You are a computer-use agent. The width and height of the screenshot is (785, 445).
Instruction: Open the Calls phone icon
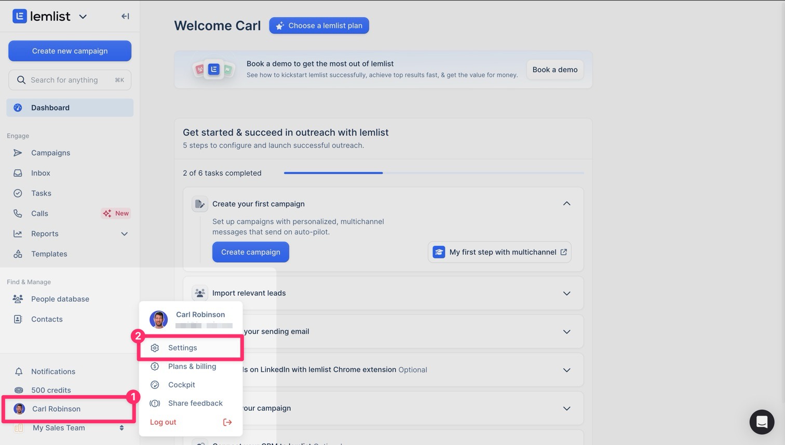[x=18, y=214]
